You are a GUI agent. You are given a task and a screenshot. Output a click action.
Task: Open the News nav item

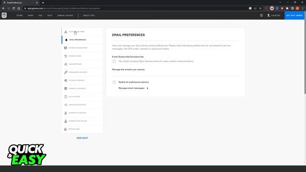point(31,15)
